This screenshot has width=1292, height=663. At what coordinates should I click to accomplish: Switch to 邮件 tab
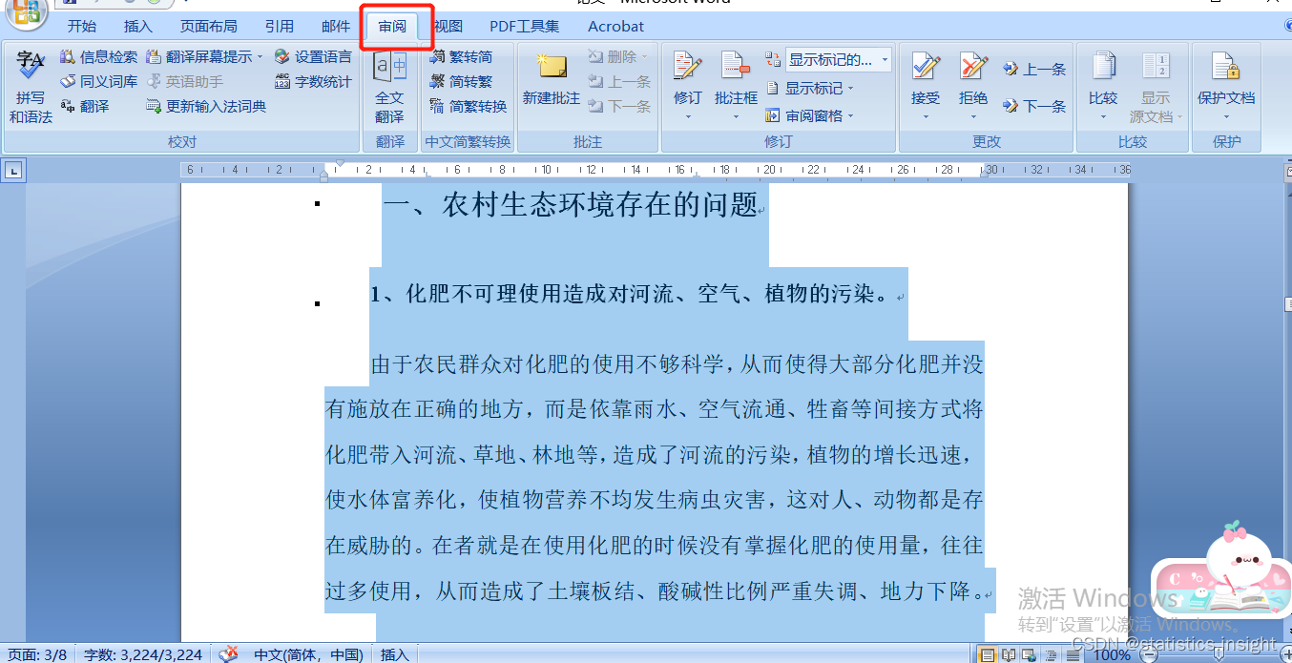(x=336, y=27)
